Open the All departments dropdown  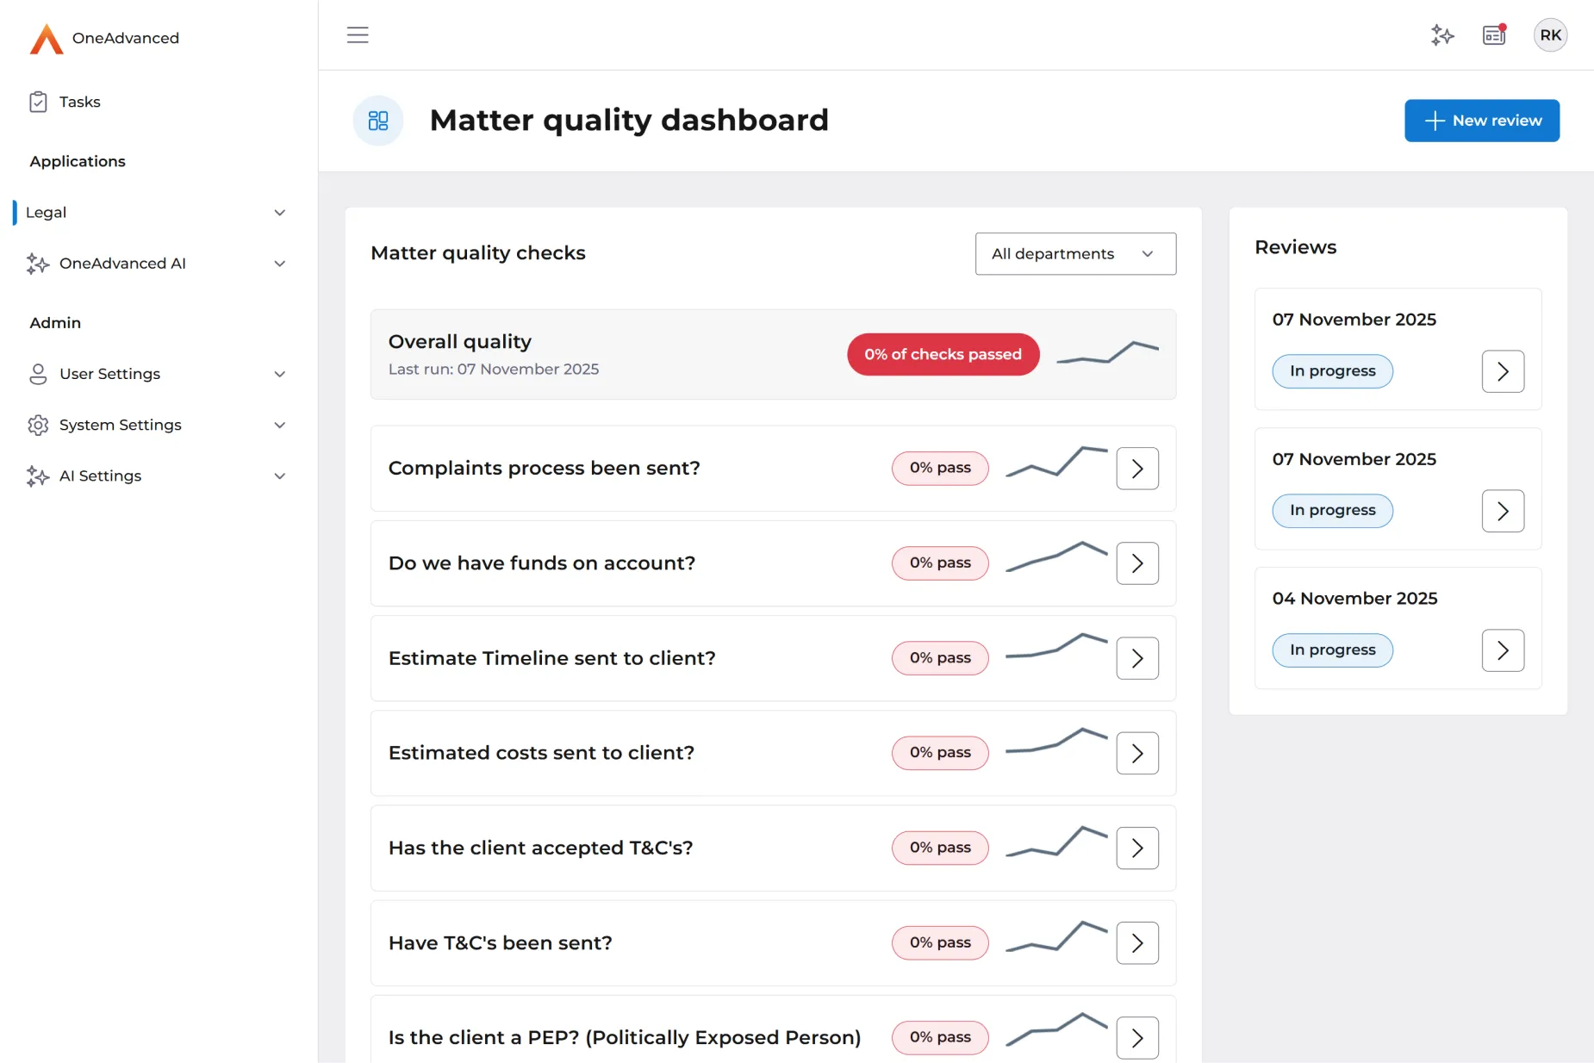[1074, 254]
